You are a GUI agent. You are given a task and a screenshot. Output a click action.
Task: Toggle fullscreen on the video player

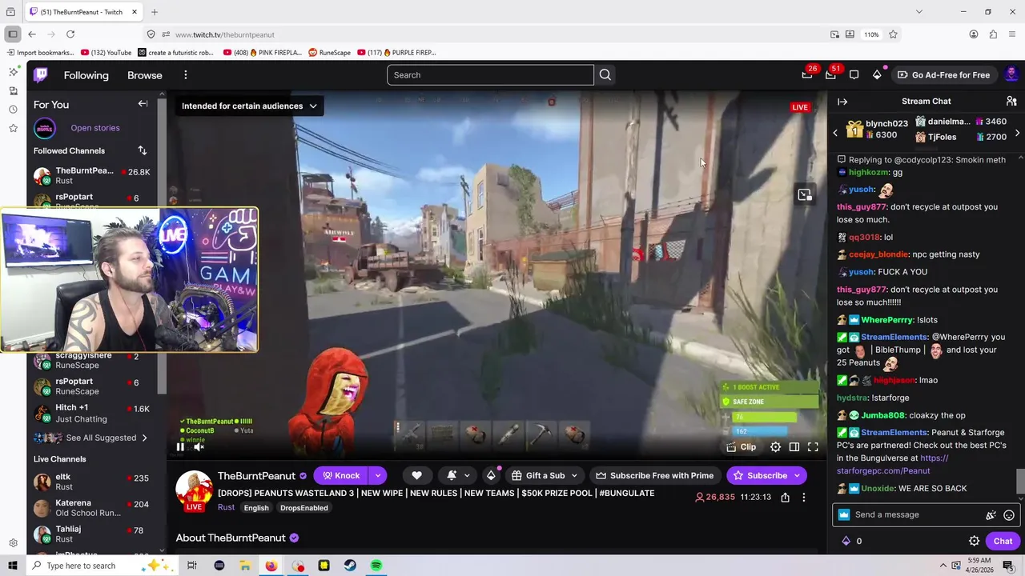coord(813,447)
